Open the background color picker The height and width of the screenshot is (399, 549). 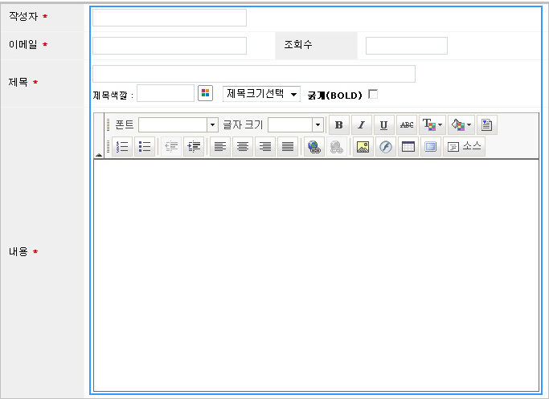point(461,125)
